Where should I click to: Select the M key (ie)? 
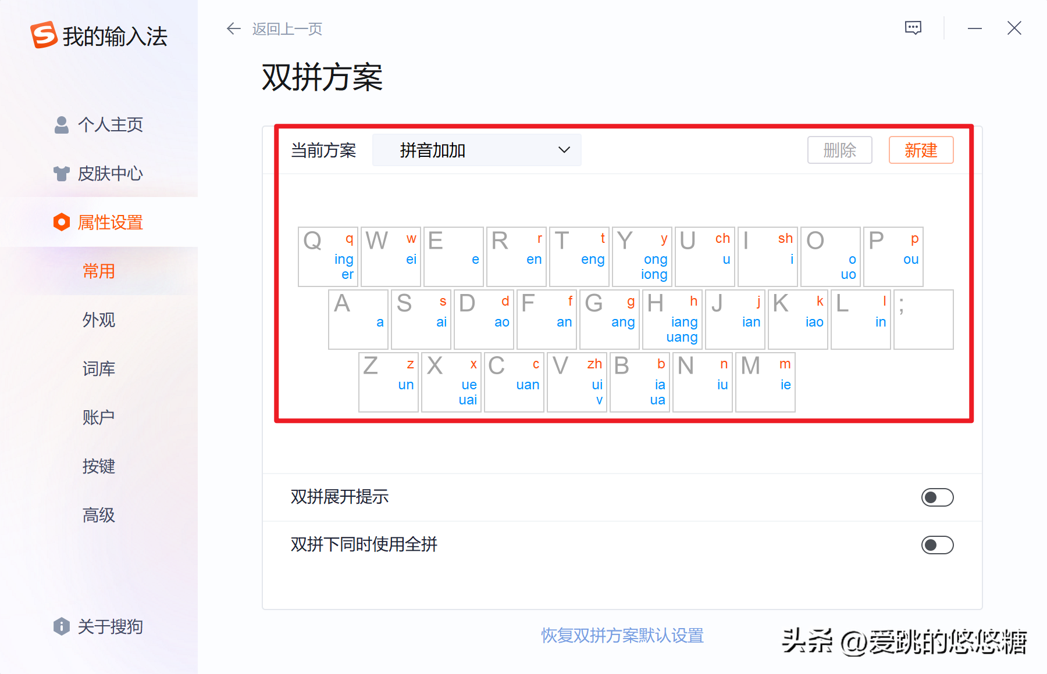point(765,382)
